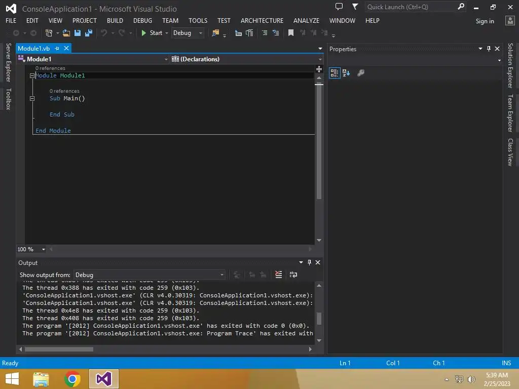
Task: Click the Navigate Backward icon
Action: [16, 33]
